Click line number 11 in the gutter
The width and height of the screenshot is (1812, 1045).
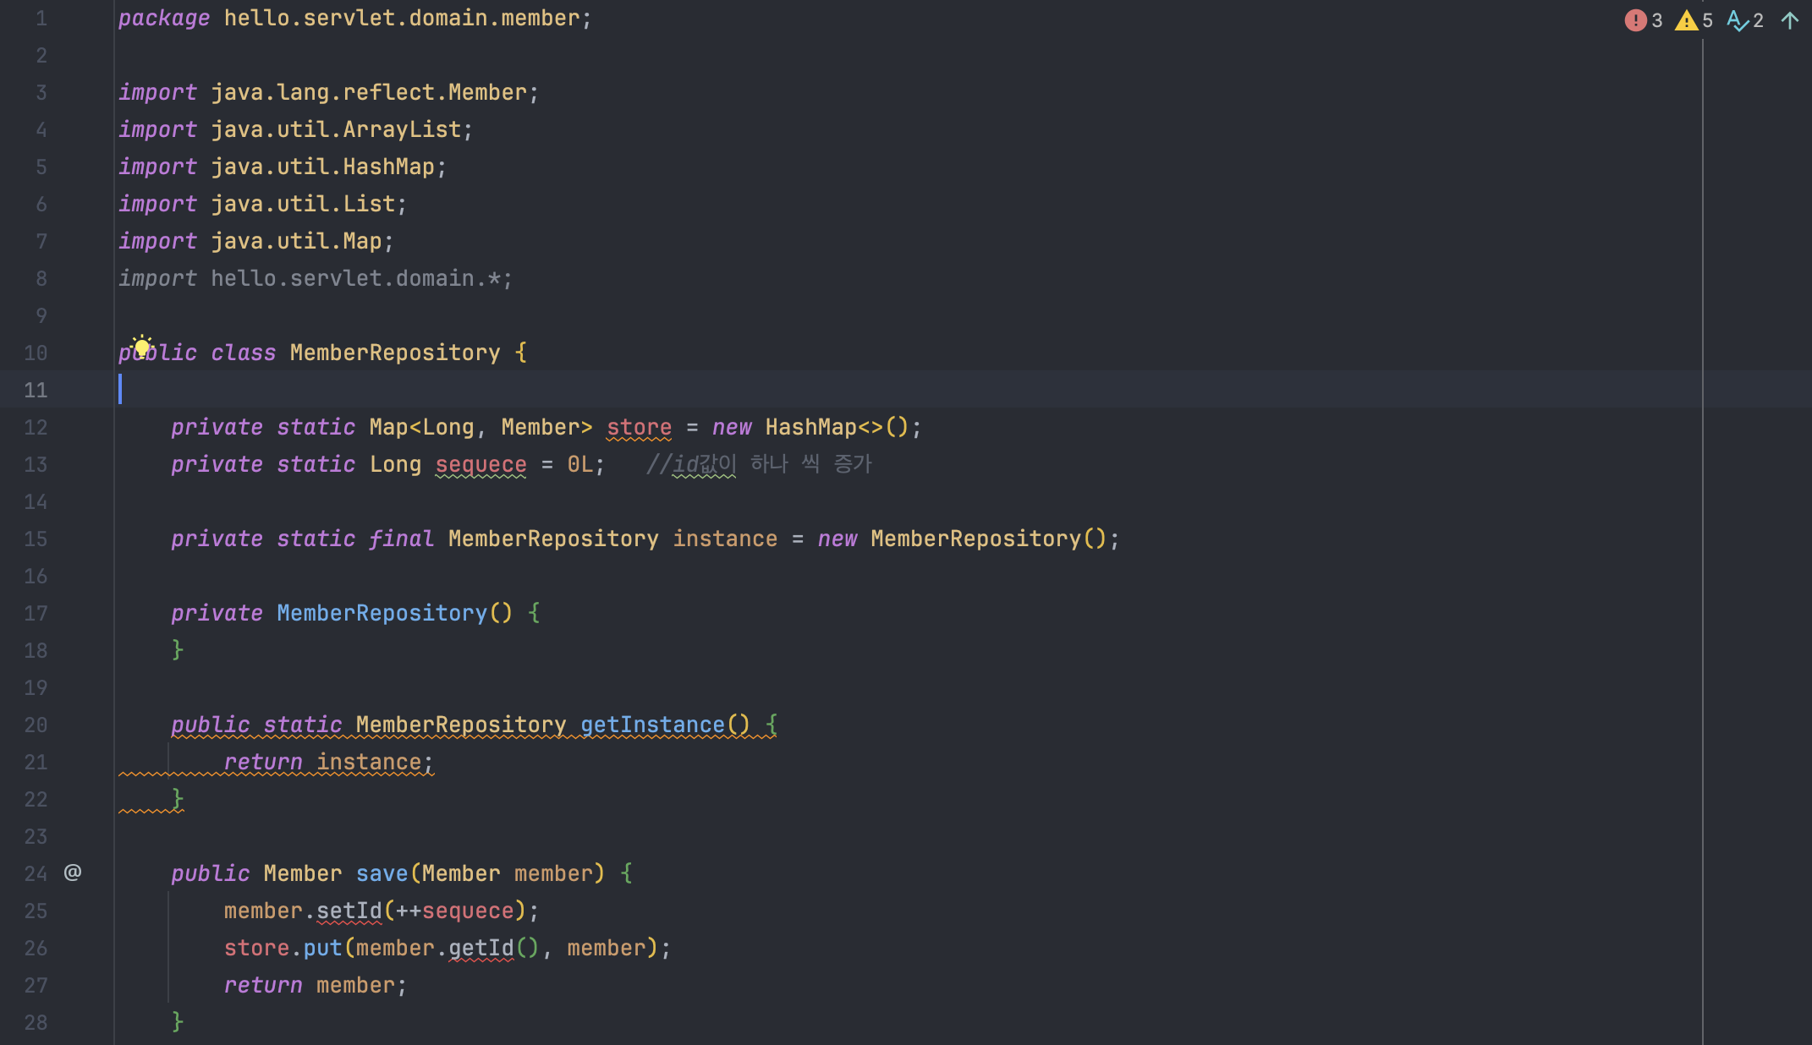point(36,390)
